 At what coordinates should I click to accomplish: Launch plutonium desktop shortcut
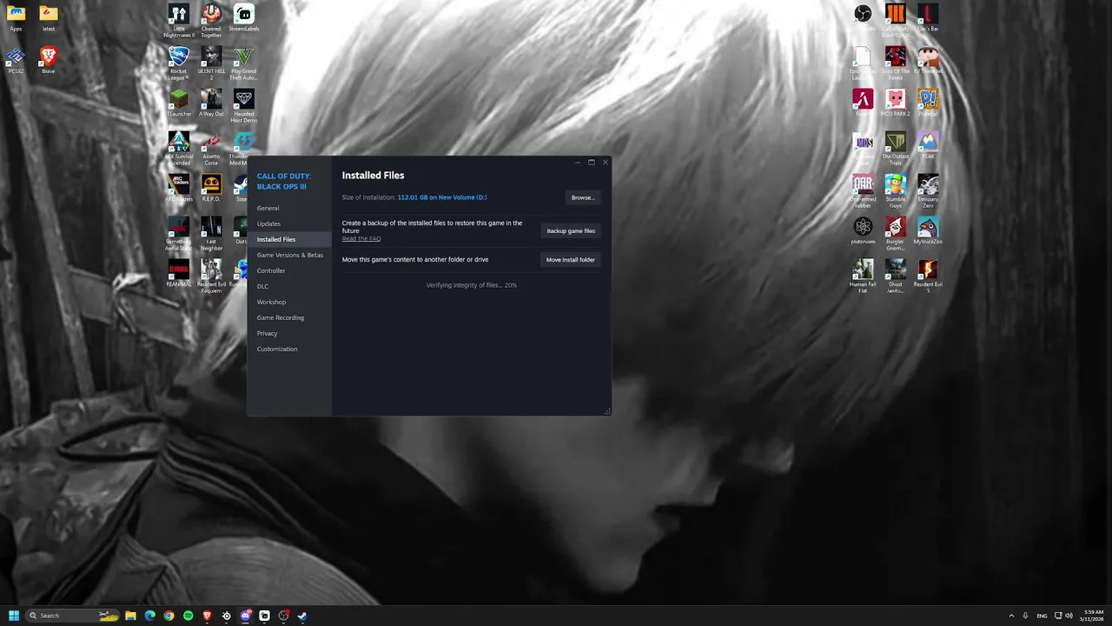coord(863,231)
